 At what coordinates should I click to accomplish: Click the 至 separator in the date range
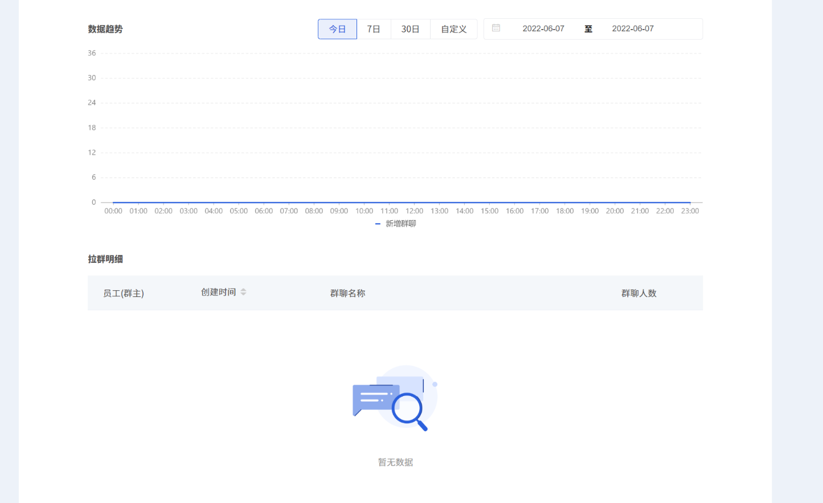click(x=588, y=28)
